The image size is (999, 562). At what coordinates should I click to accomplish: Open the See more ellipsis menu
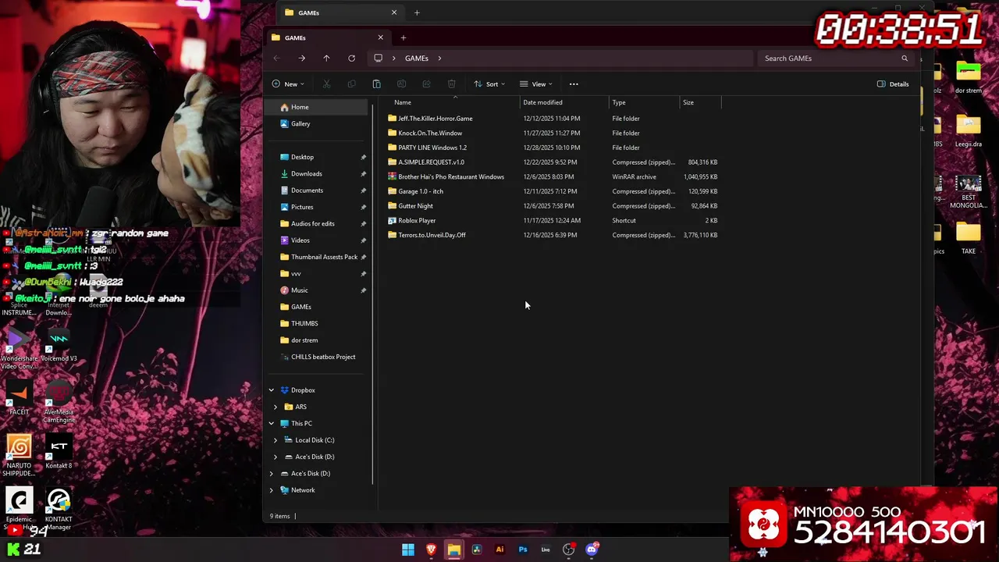(x=574, y=84)
